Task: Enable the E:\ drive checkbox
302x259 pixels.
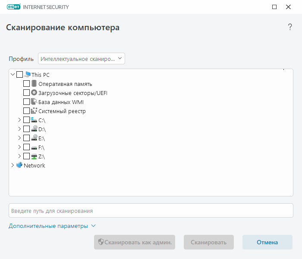Action: (26, 138)
